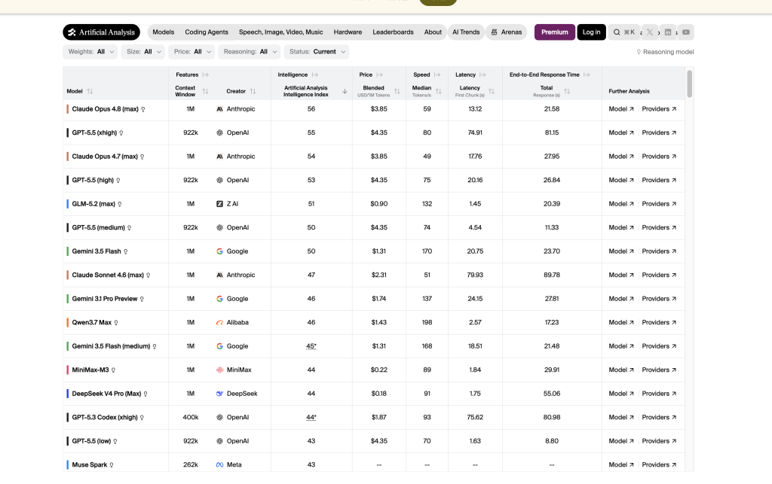
Task: Open the Leaderboards menu item
Action: pyautogui.click(x=393, y=32)
